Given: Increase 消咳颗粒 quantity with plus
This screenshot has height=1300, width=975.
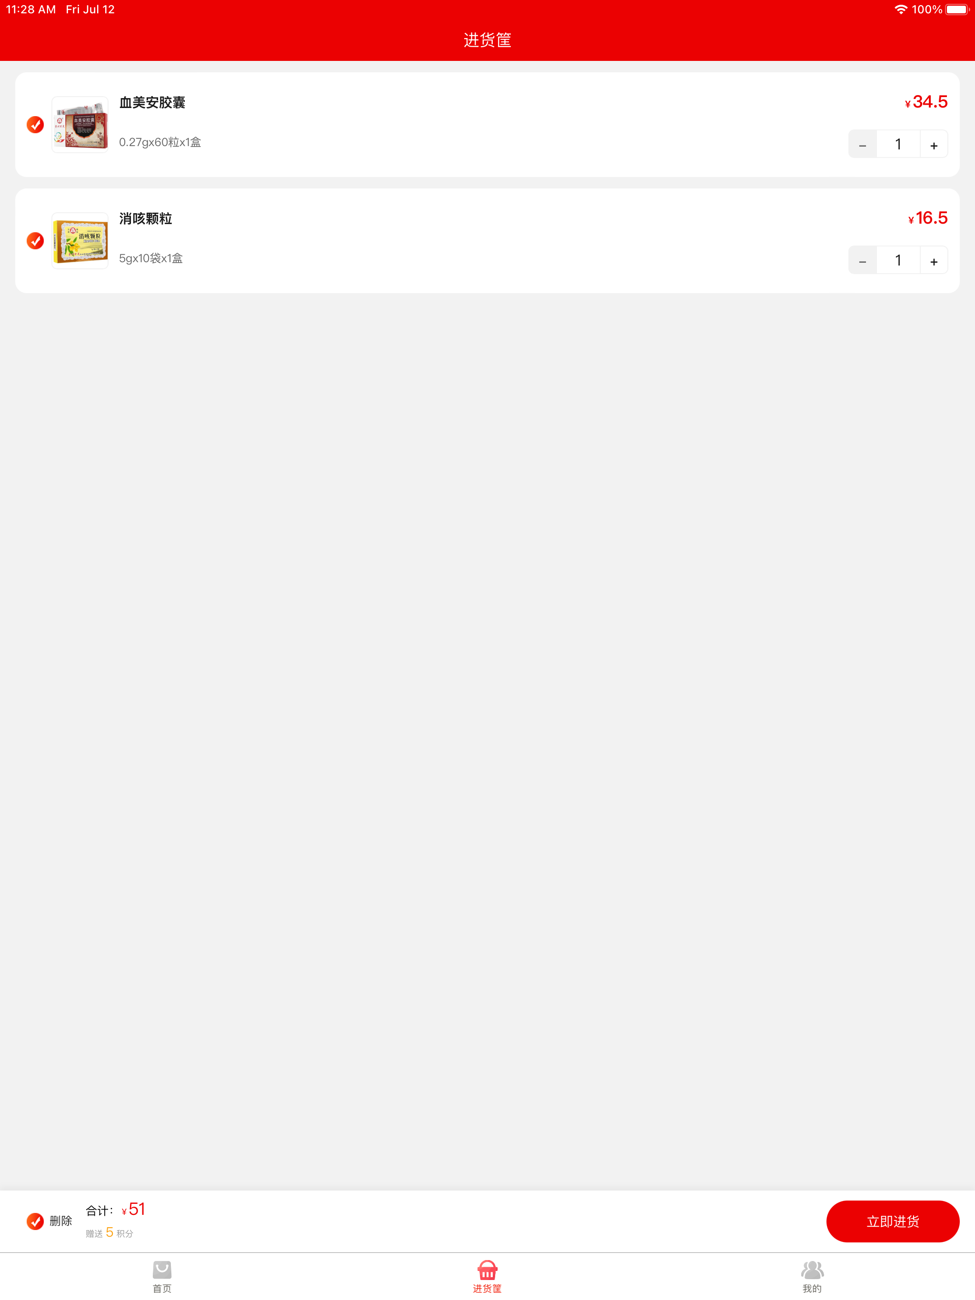Looking at the screenshot, I should coord(934,260).
